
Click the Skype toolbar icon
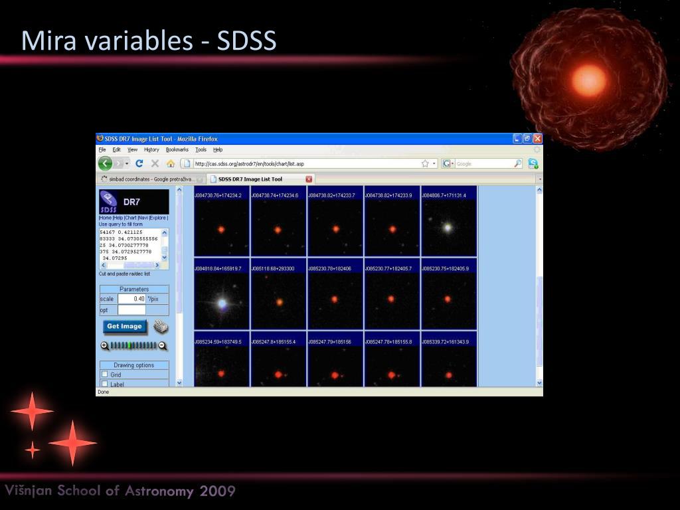coord(533,163)
